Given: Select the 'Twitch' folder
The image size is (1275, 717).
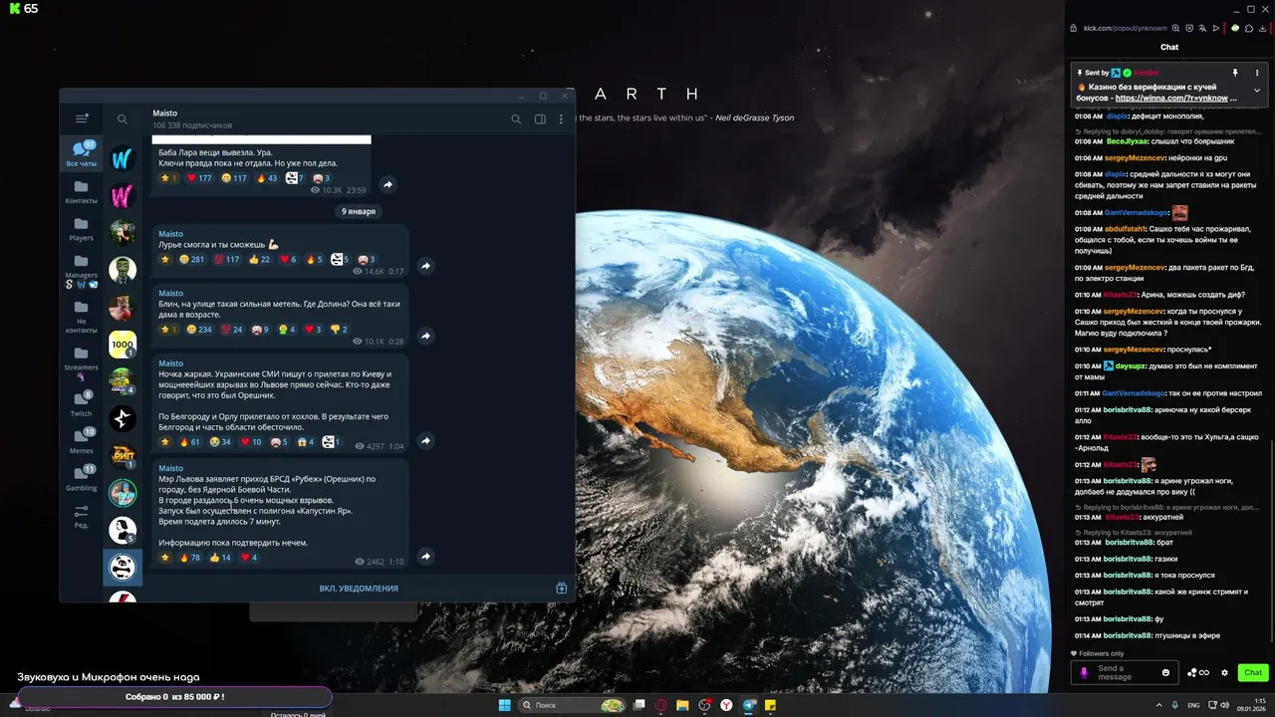Looking at the screenshot, I should pyautogui.click(x=82, y=403).
